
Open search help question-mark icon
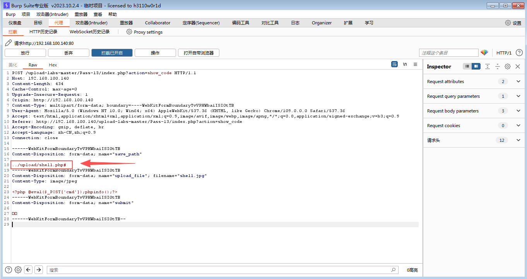pos(9,270)
